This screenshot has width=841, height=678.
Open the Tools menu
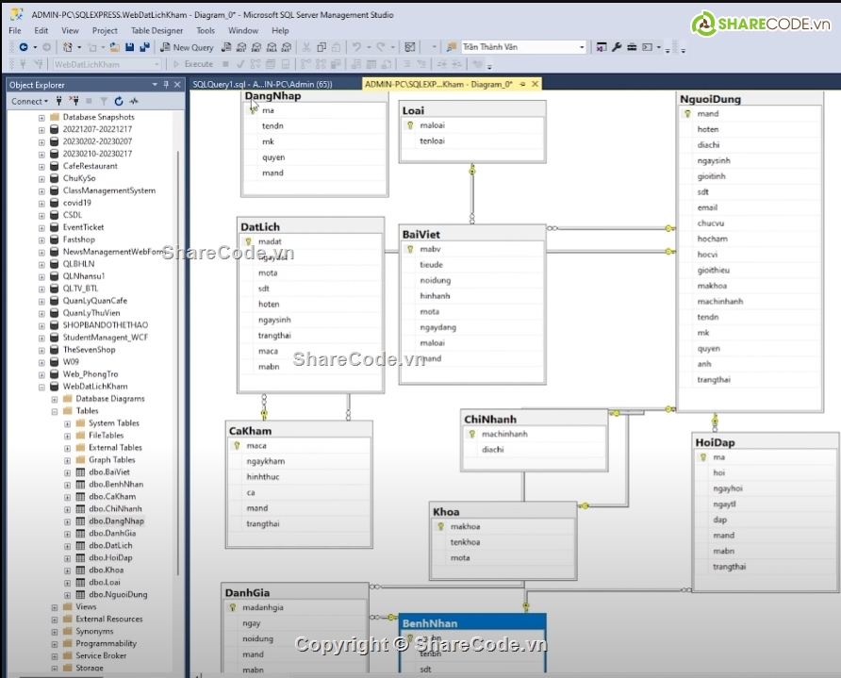point(206,30)
